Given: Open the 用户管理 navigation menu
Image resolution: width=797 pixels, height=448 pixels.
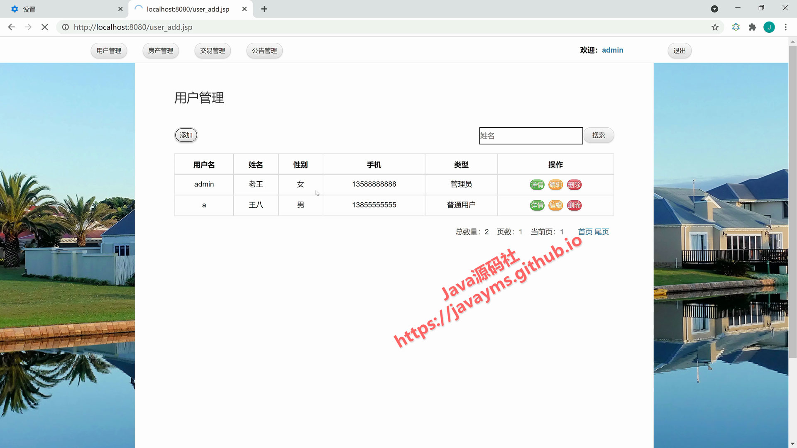Looking at the screenshot, I should (x=109, y=51).
